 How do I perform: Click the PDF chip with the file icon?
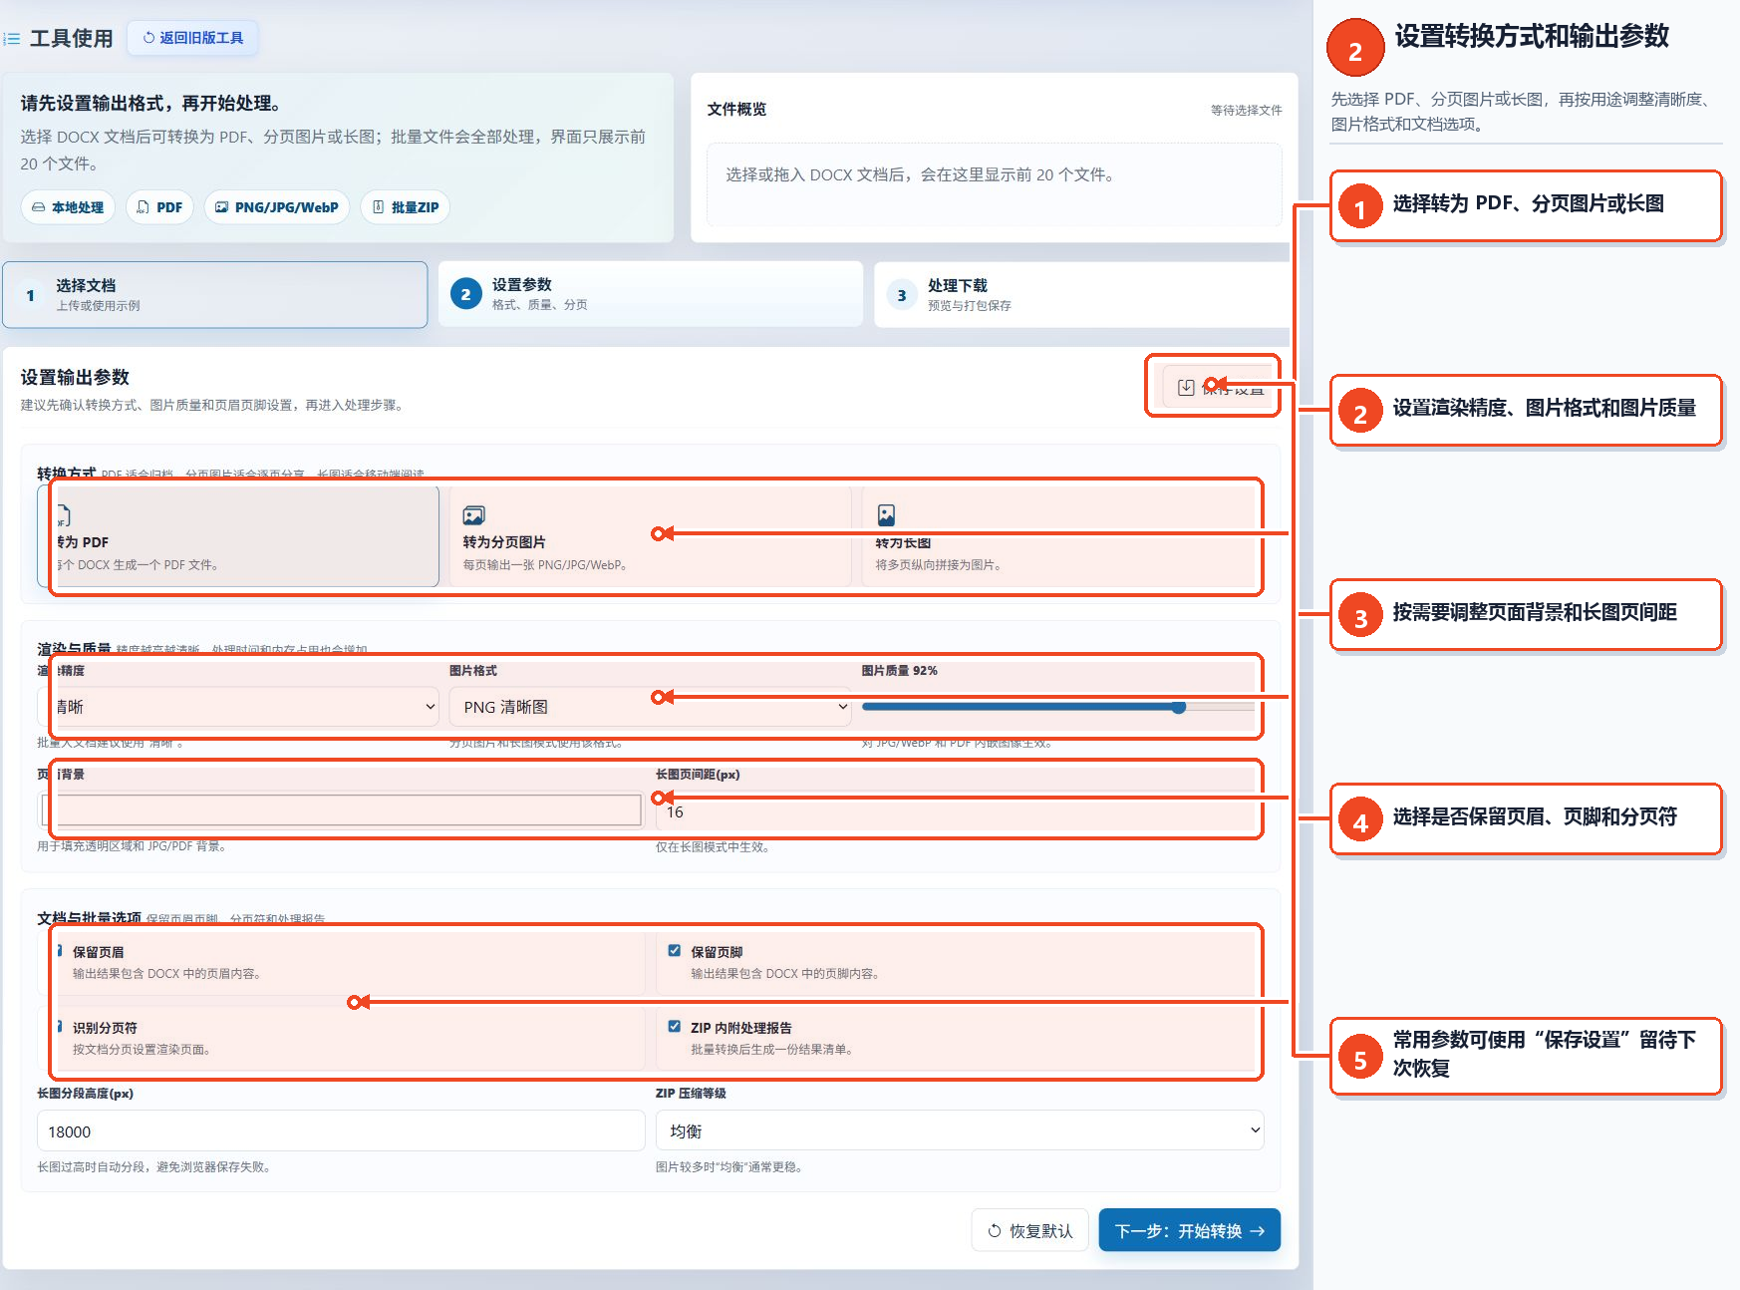point(159,207)
